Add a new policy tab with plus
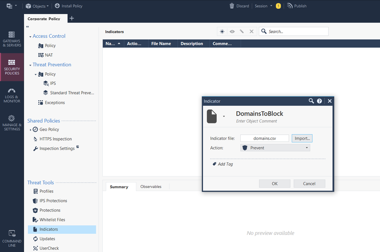The width and height of the screenshot is (380, 252). [72, 18]
